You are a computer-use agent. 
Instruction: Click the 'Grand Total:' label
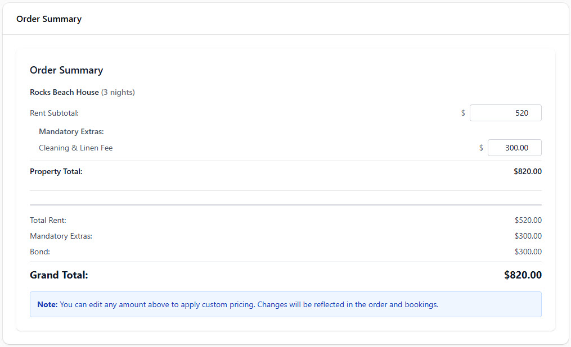click(x=59, y=275)
